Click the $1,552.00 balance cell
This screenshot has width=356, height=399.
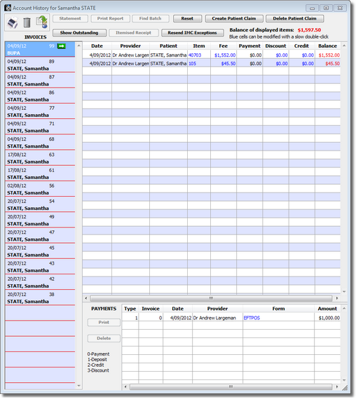tap(328, 55)
